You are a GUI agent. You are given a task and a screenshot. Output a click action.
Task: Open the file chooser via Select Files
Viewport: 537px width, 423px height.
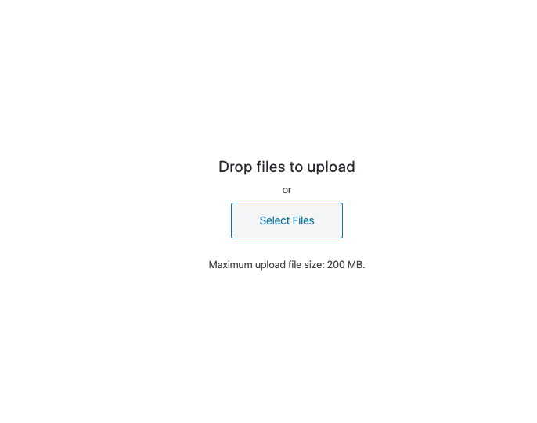click(x=287, y=220)
